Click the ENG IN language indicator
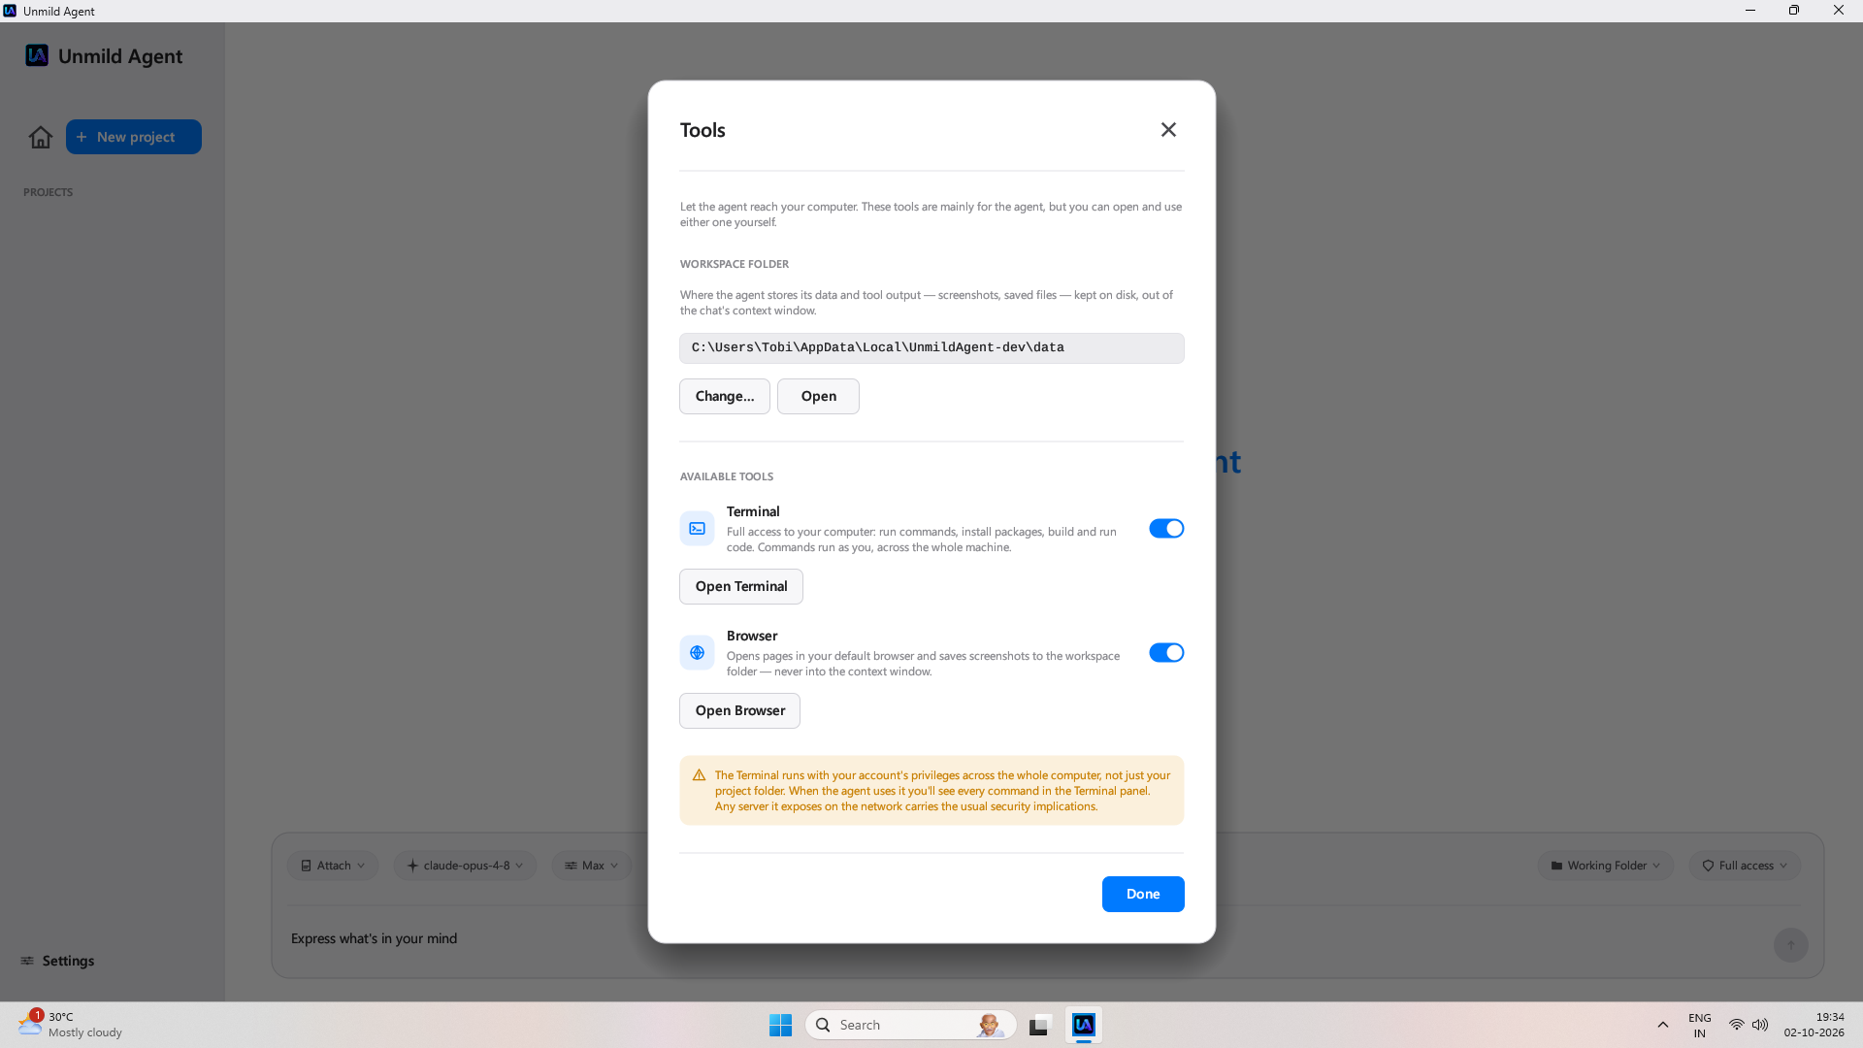Image resolution: width=1863 pixels, height=1048 pixels. (1699, 1025)
